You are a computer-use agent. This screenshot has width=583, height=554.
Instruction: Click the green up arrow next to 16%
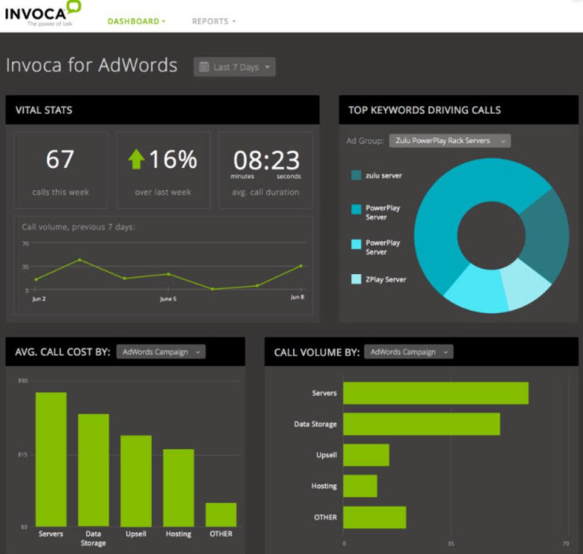click(x=136, y=159)
